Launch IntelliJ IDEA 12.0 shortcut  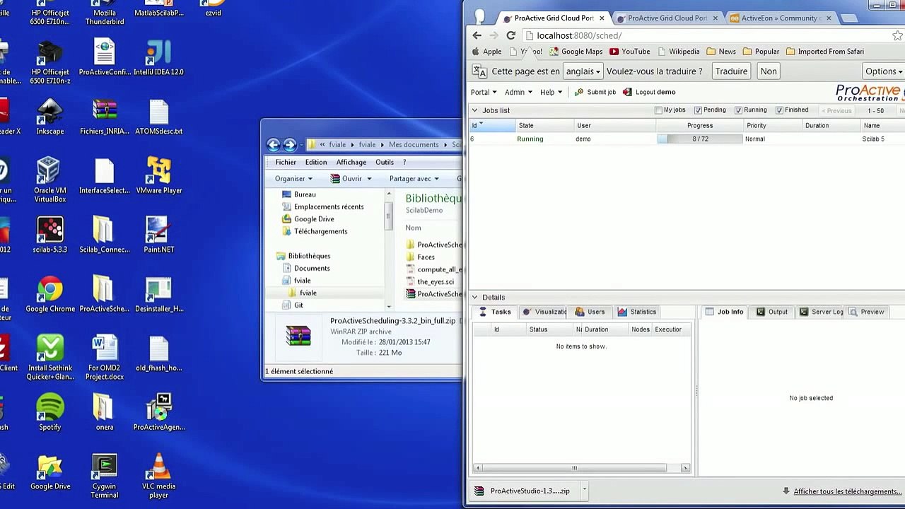[x=158, y=58]
